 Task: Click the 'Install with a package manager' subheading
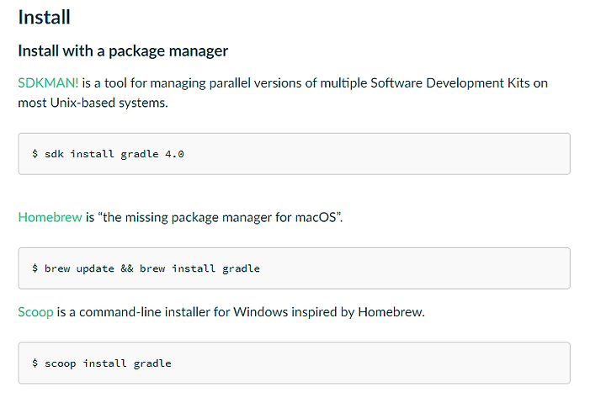pyautogui.click(x=123, y=51)
